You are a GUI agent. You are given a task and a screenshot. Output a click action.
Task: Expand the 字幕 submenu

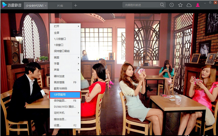[x=65, y=63]
